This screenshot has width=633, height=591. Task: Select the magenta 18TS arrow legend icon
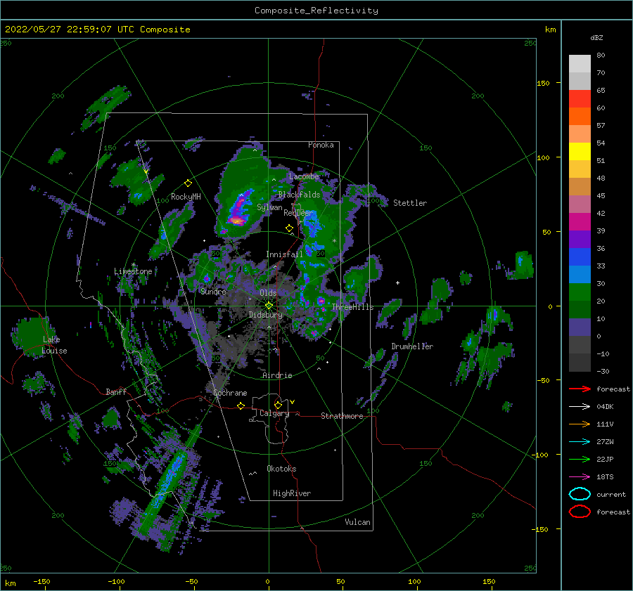[580, 477]
